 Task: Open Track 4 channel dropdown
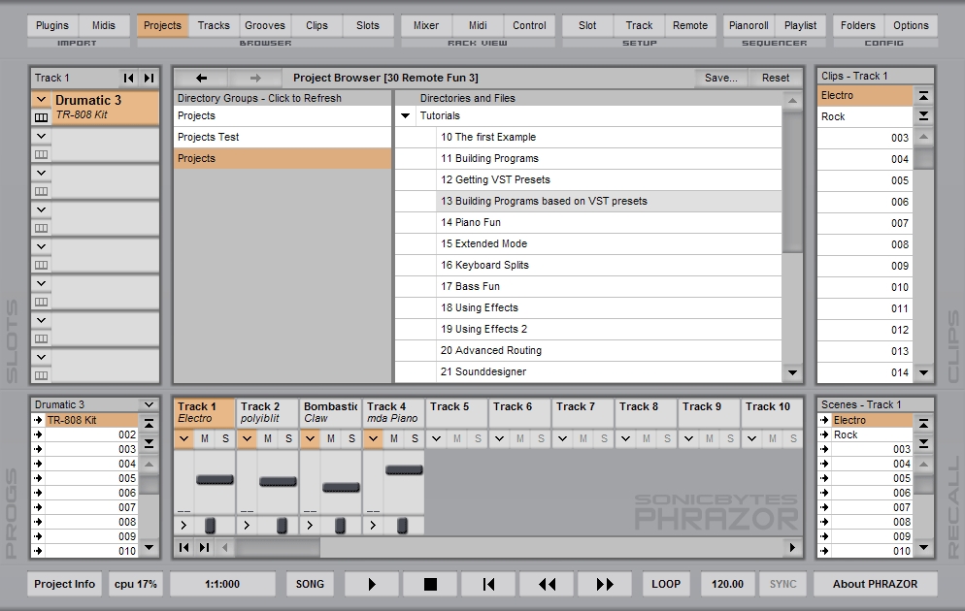[373, 439]
